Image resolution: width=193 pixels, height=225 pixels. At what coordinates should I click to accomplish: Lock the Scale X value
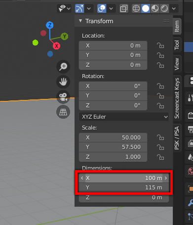point(160,137)
